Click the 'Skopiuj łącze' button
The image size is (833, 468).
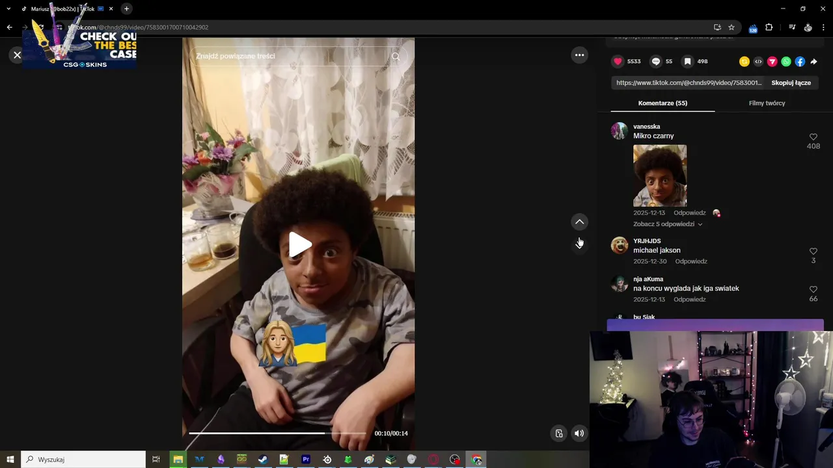pos(791,83)
